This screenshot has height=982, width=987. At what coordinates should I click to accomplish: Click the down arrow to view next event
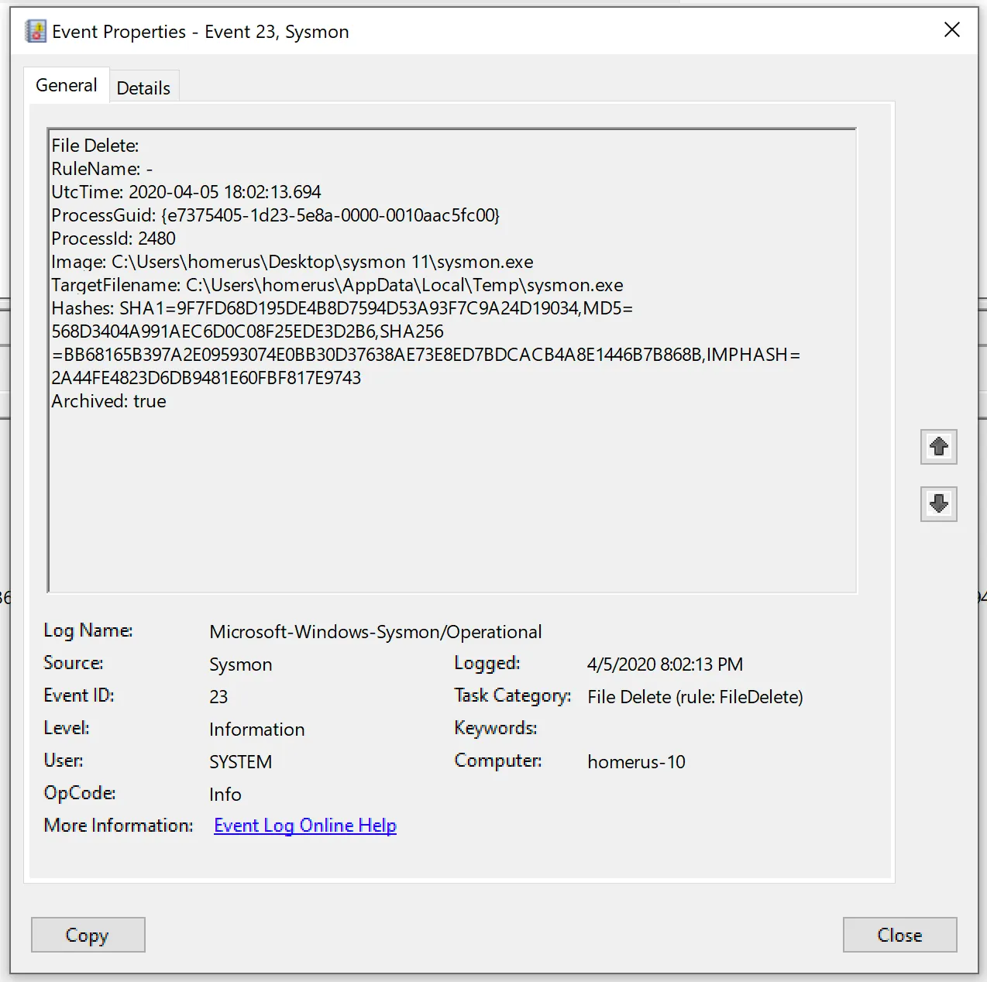click(938, 503)
